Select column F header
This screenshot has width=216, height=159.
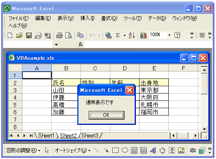[x=183, y=68]
